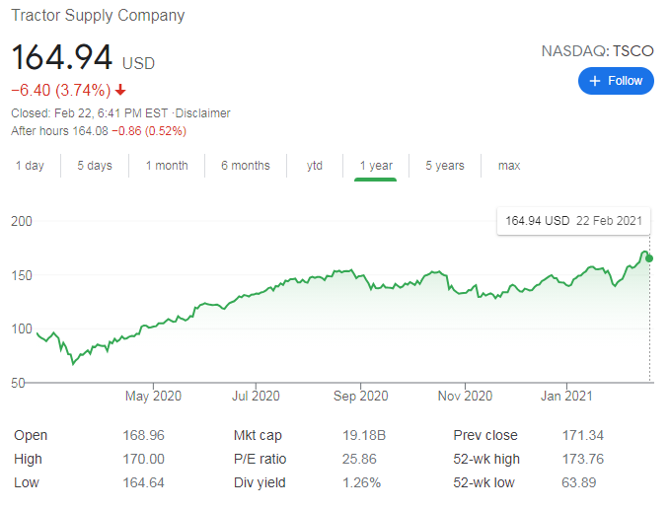Click the 52-wk high value 173.76
669x510 pixels.
coord(583,460)
